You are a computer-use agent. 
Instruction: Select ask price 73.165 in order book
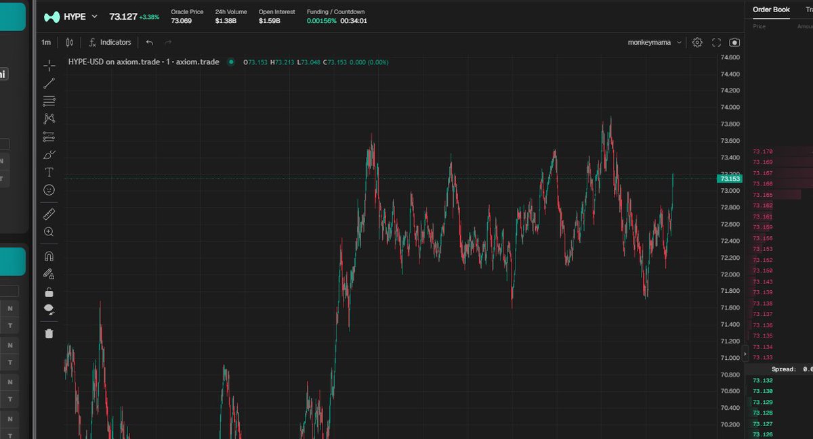763,195
